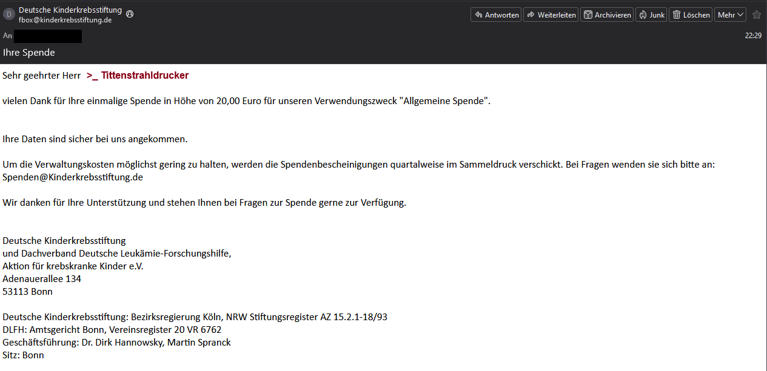Click the 'Adenauerallee 134' address line
This screenshot has height=371, width=767.
click(42, 279)
